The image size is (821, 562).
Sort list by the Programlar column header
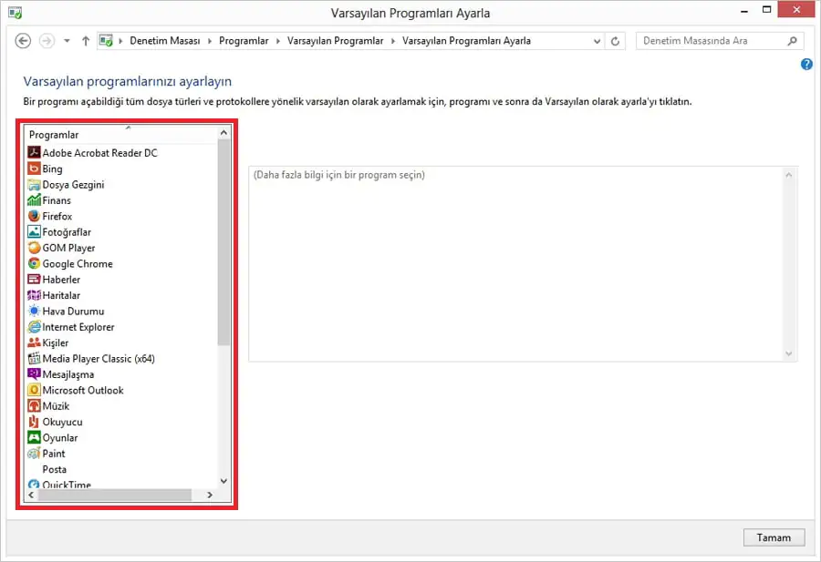121,135
